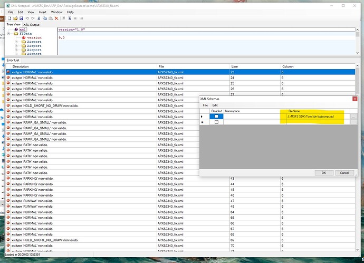
Task: Open the Insert menu
Action: click(43, 12)
